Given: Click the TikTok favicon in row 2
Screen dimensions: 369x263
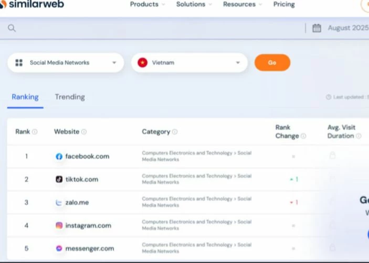Looking at the screenshot, I should point(59,179).
